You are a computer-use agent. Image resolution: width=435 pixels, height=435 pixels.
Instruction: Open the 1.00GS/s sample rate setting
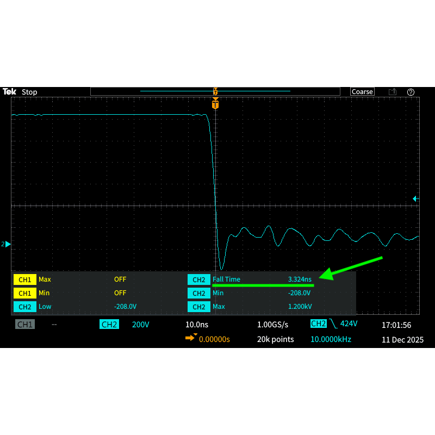(x=272, y=325)
